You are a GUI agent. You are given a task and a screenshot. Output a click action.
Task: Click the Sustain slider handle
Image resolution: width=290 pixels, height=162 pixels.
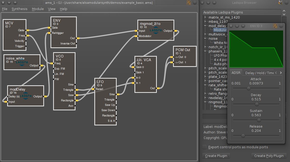point(259,120)
